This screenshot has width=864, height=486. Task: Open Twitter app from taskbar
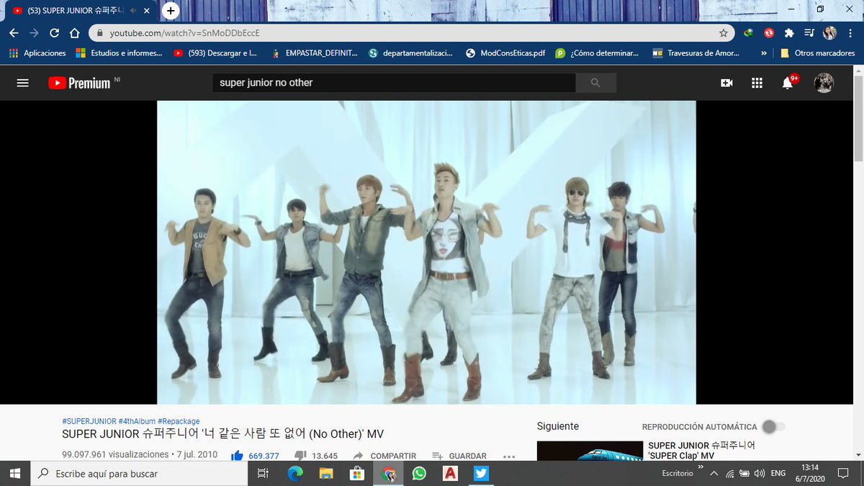click(x=481, y=474)
